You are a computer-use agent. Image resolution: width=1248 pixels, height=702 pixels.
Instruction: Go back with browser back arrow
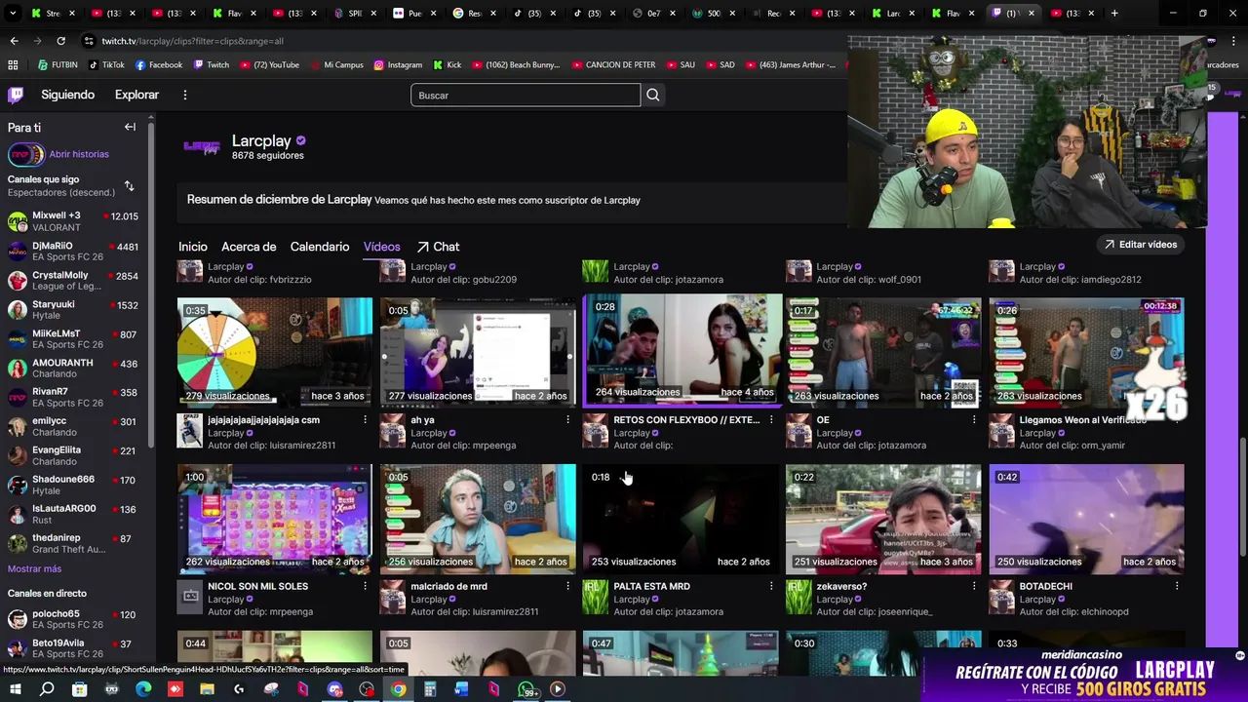point(14,41)
